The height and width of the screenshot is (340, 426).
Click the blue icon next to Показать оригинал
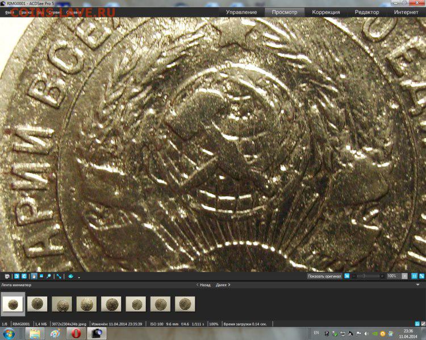[x=347, y=276]
